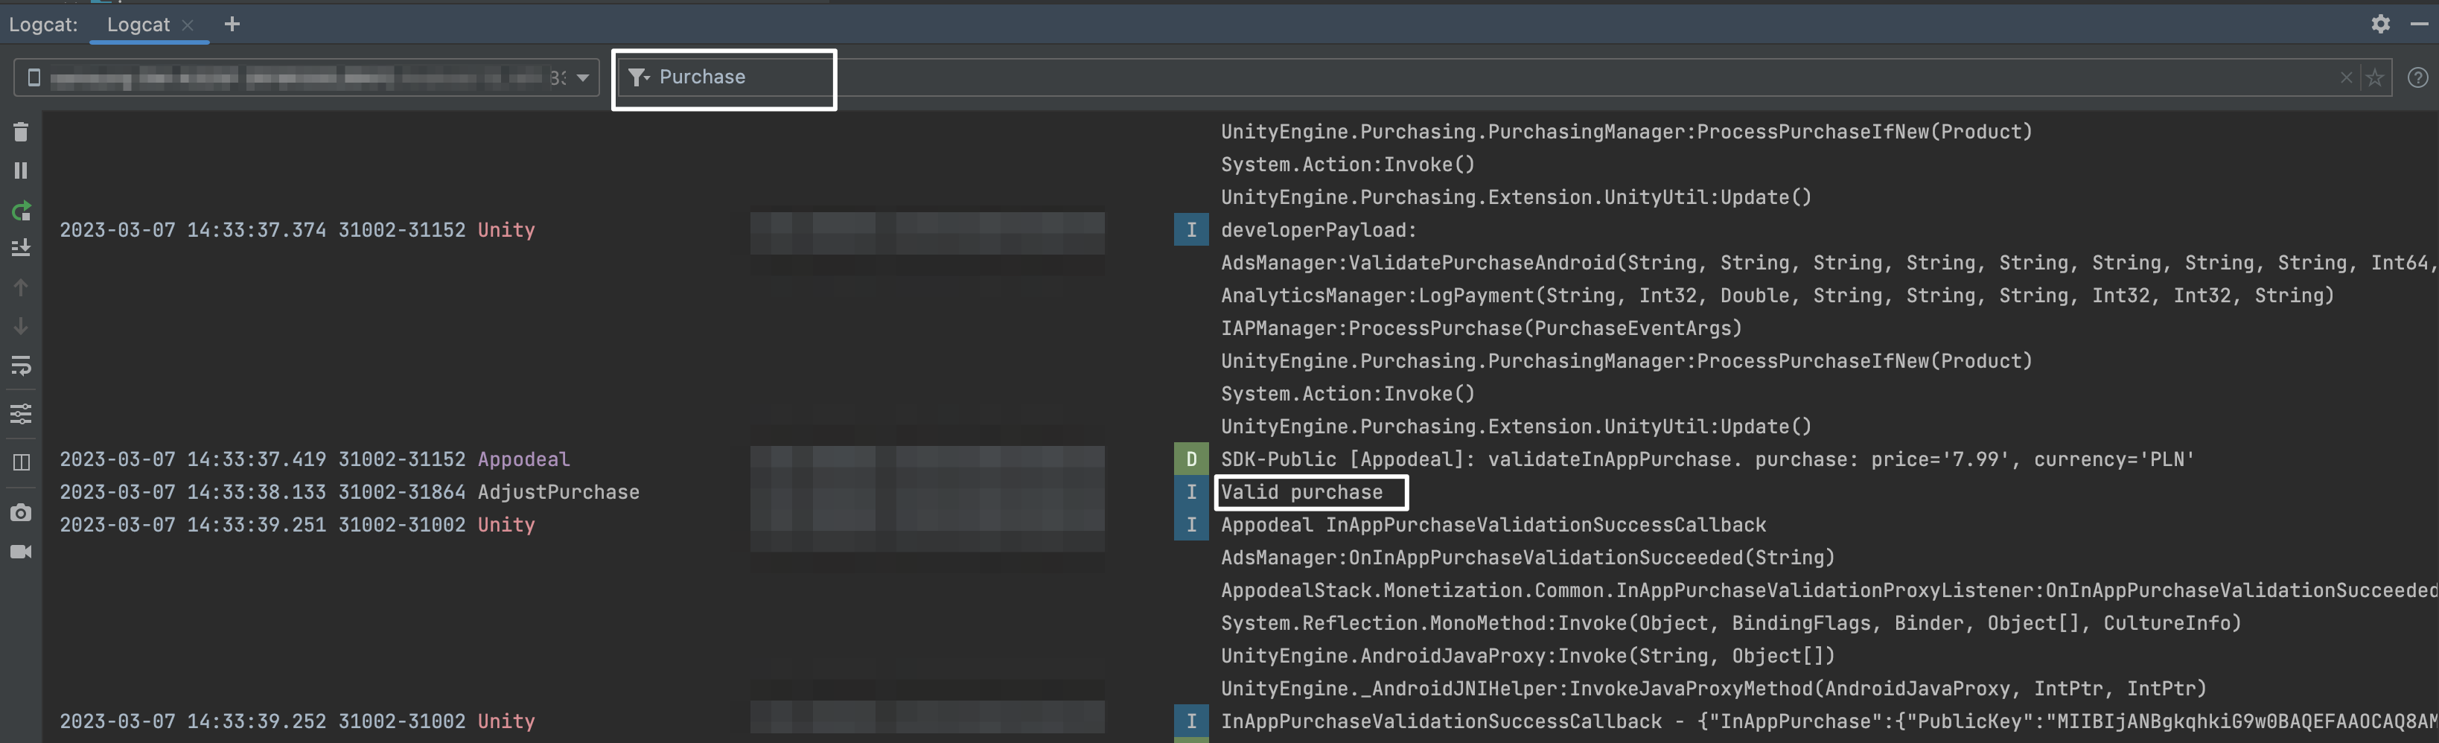Click the Split Panels icon
Image resolution: width=2439 pixels, height=743 pixels.
click(x=21, y=462)
